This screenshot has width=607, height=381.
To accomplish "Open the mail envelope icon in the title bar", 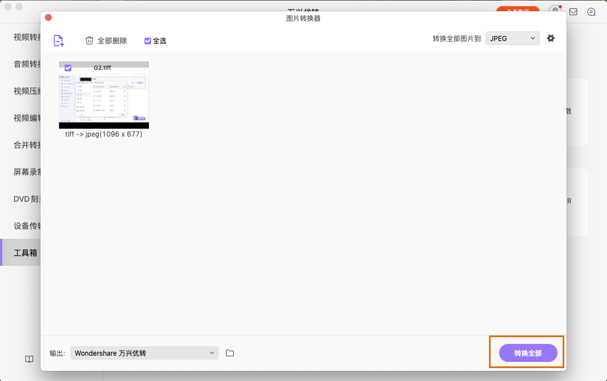I will point(573,12).
